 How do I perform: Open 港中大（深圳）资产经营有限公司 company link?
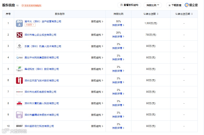point(43,21)
